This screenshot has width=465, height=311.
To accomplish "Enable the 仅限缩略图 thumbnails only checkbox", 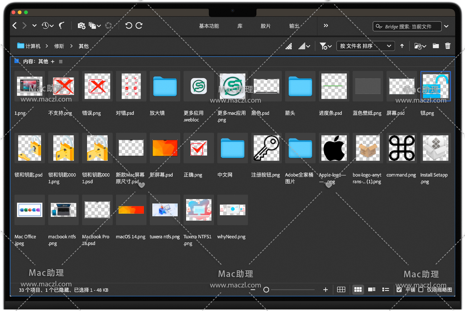I will coord(421,290).
